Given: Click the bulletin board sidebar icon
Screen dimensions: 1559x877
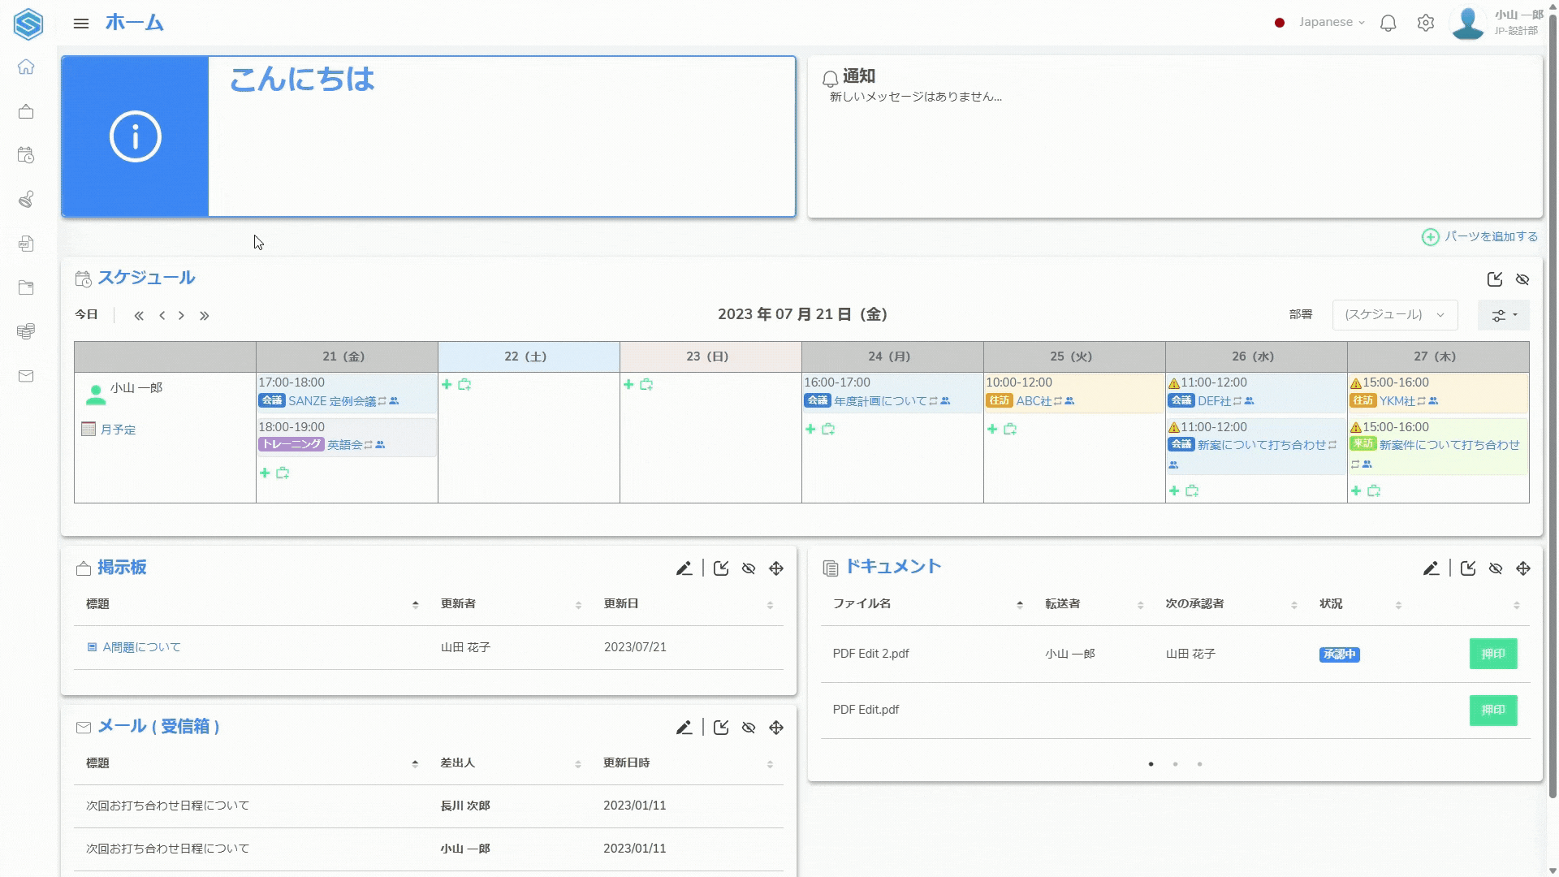Looking at the screenshot, I should click(26, 111).
